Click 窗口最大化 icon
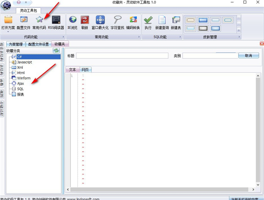264x200 pixels. click(x=100, y=20)
